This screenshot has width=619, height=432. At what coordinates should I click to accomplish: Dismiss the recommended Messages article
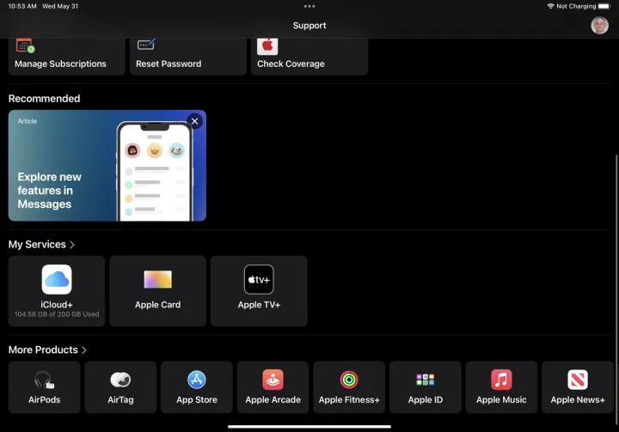pyautogui.click(x=194, y=121)
